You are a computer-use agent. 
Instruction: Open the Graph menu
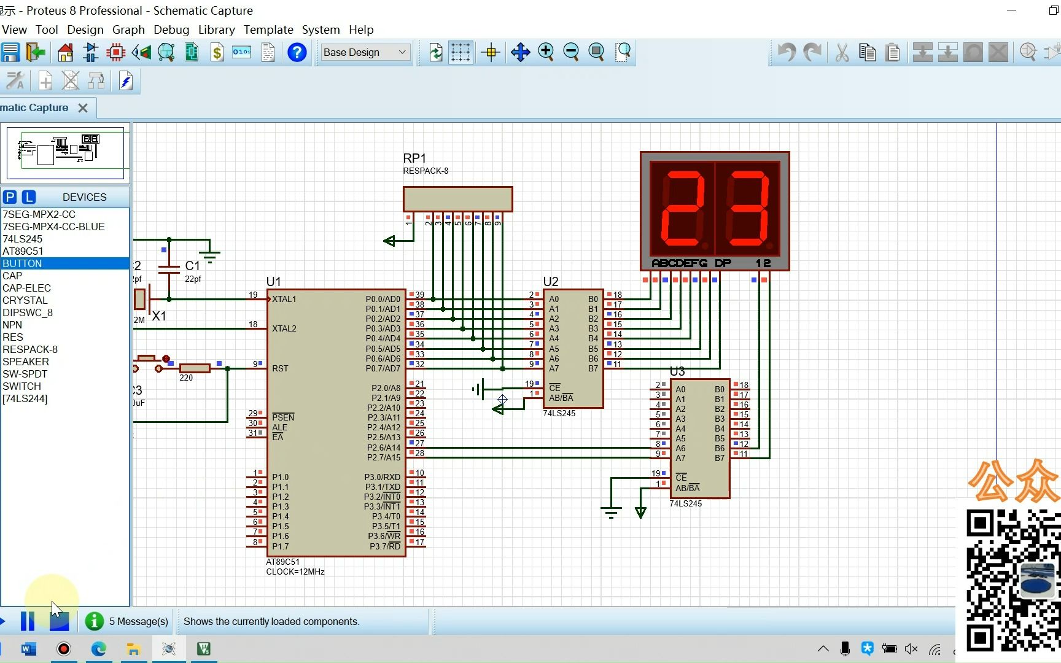point(128,29)
